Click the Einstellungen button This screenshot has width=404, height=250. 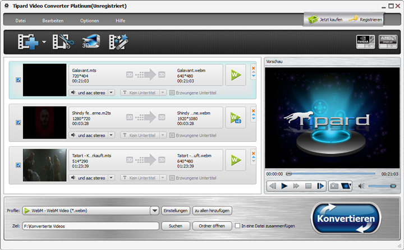click(x=176, y=211)
